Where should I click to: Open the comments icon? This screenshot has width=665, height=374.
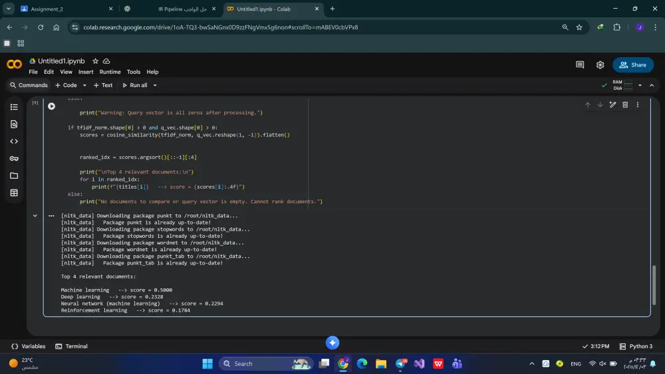580,65
